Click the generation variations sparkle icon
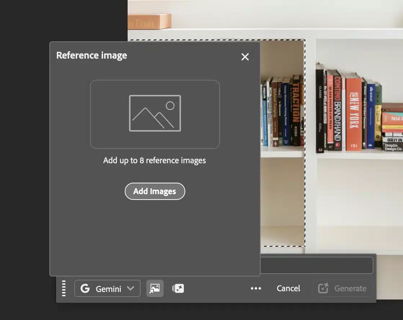 [x=178, y=288]
